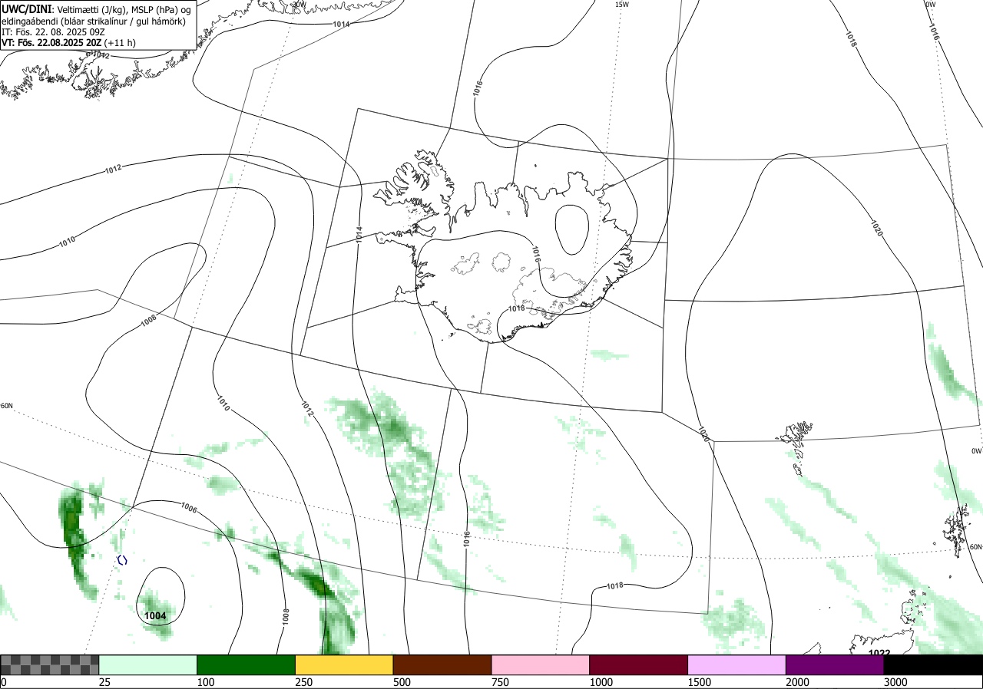Click the bold "1022" high pressure label

[879, 654]
